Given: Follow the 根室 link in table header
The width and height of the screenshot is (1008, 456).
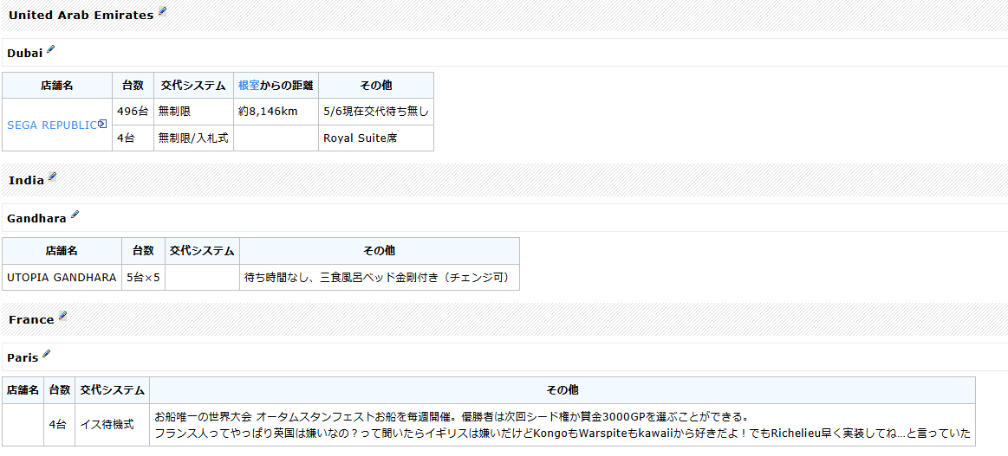Looking at the screenshot, I should 249,86.
